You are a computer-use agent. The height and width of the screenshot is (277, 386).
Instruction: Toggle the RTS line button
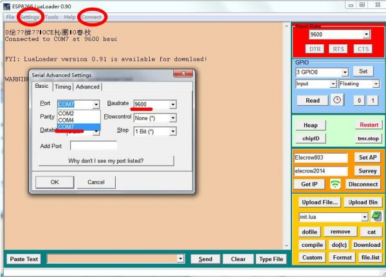(338, 49)
